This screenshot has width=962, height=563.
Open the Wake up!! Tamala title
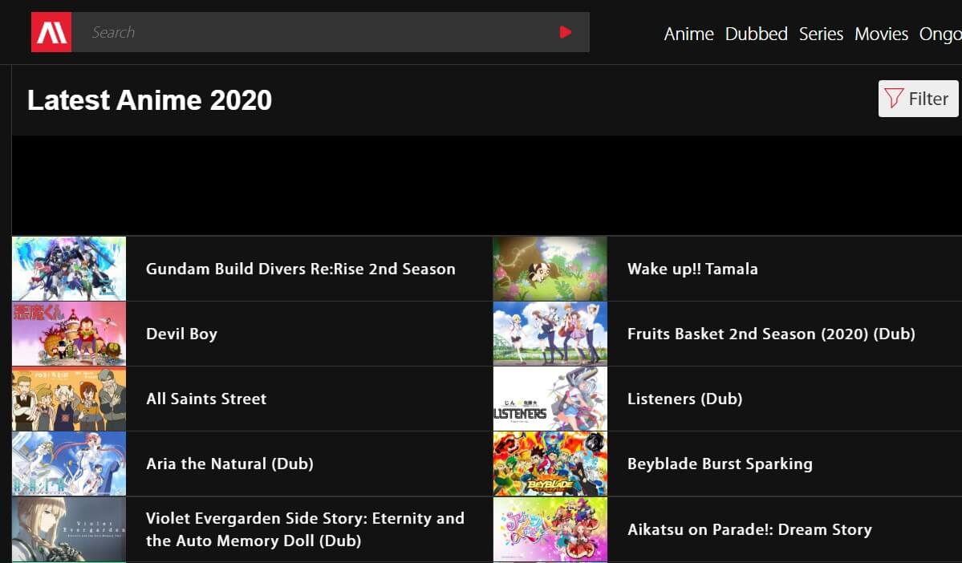692,269
